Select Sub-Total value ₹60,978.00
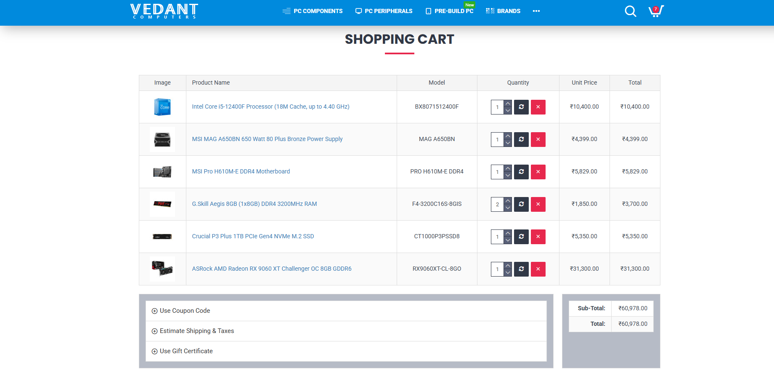 (633, 308)
